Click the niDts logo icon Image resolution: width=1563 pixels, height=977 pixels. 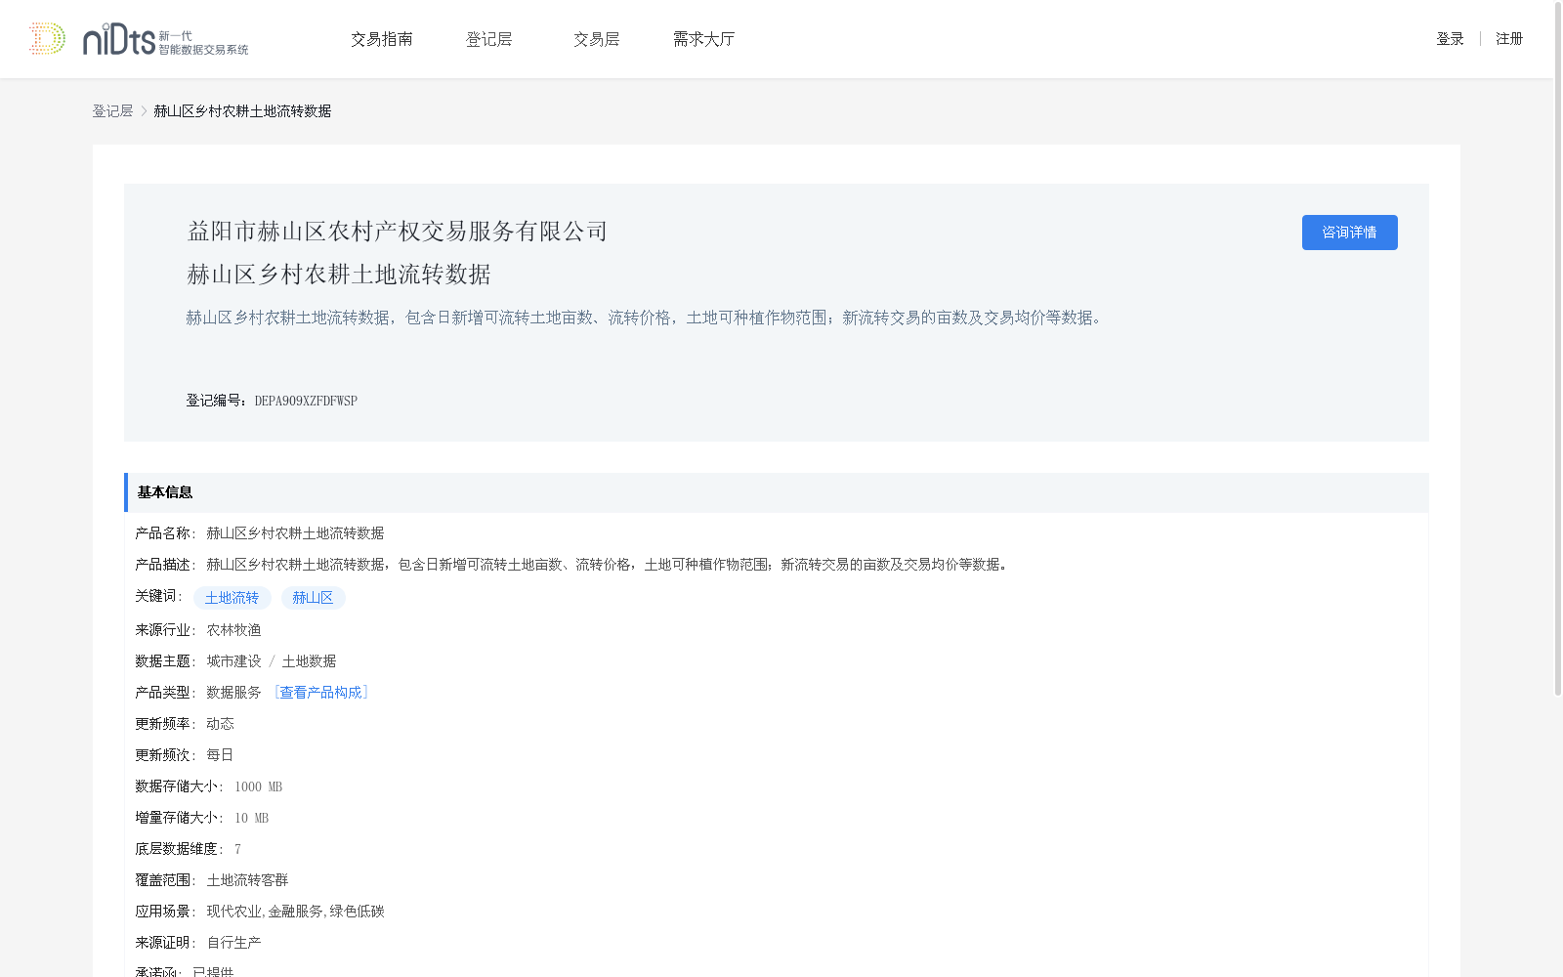[x=139, y=39]
